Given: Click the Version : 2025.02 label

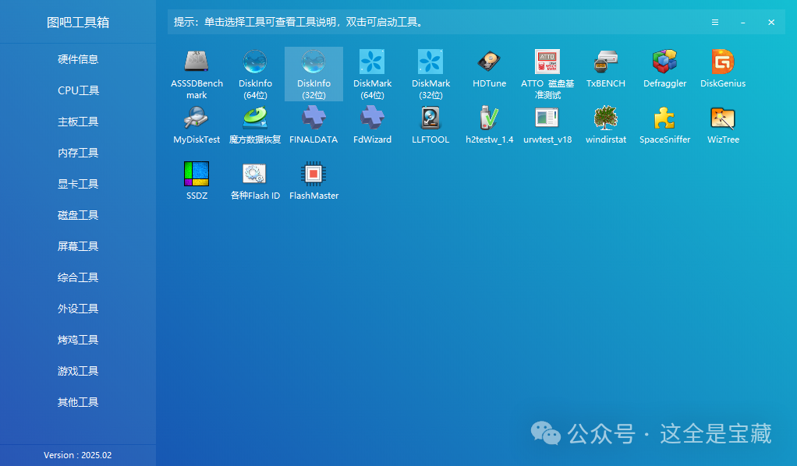Looking at the screenshot, I should 78,455.
